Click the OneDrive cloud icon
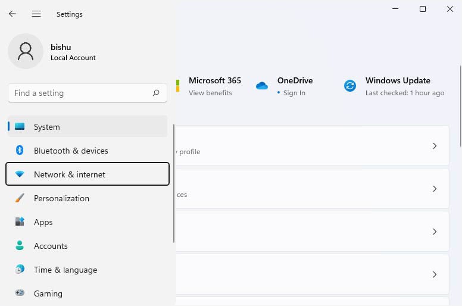This screenshot has width=462, height=306. point(262,86)
